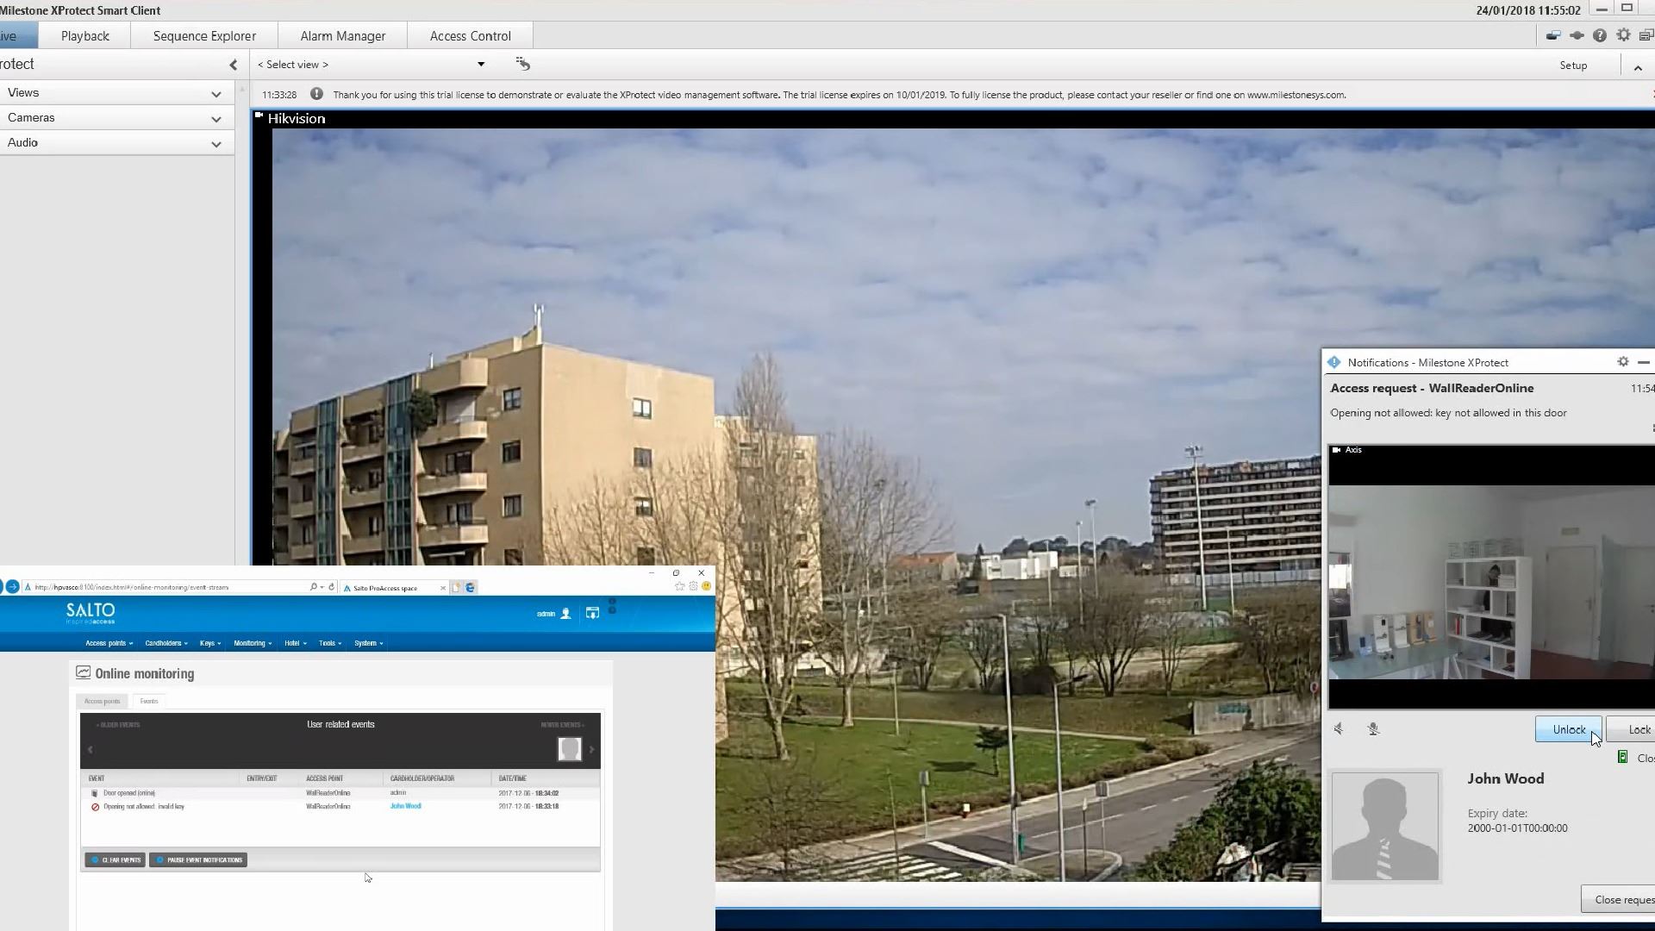Open John Wood cardholder link in events
The height and width of the screenshot is (931, 1655).
[x=406, y=806]
